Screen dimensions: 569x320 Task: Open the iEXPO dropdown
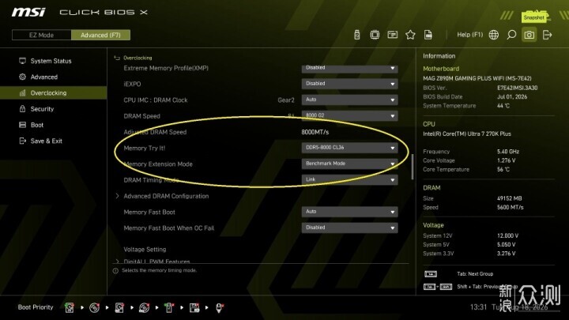click(349, 84)
